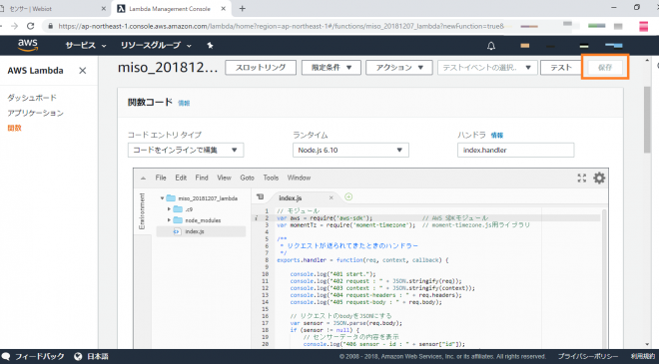Click line number 8 in gutter

pos(267,260)
